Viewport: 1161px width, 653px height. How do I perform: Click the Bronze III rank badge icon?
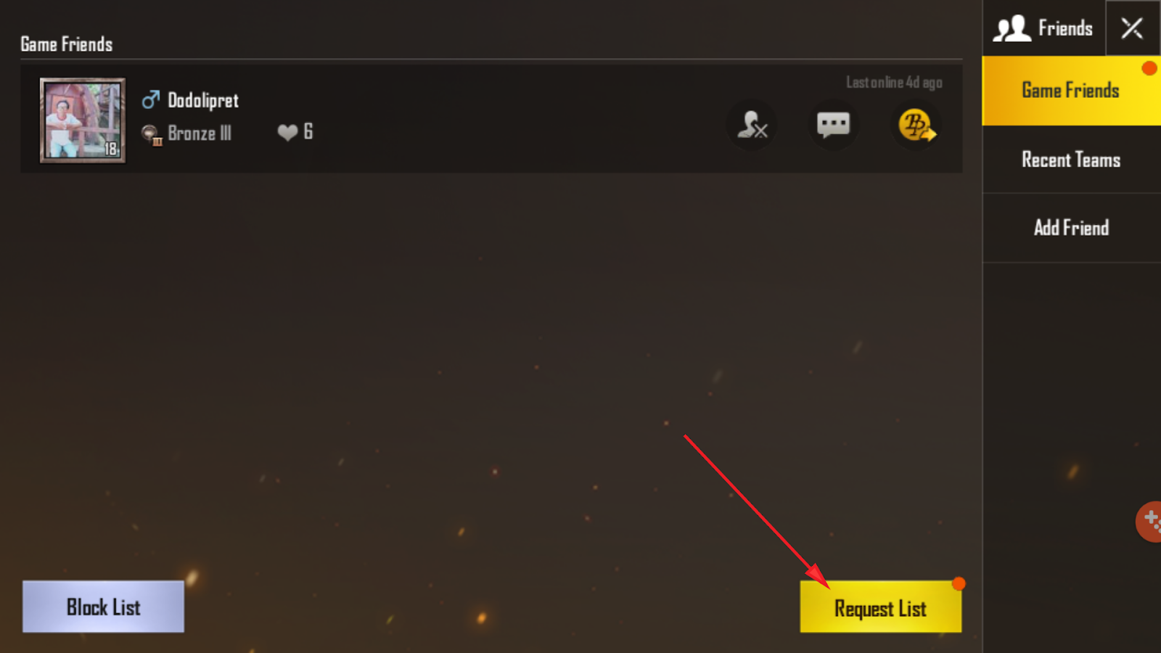coord(152,135)
